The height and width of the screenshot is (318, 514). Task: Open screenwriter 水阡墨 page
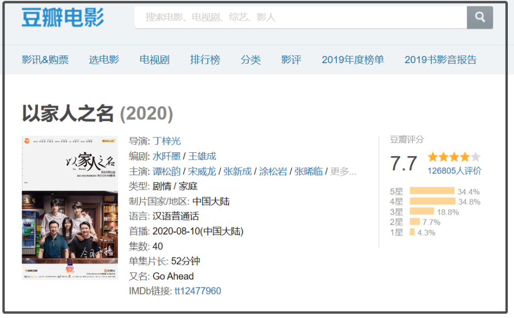click(167, 156)
